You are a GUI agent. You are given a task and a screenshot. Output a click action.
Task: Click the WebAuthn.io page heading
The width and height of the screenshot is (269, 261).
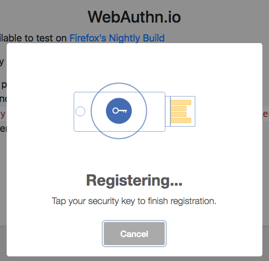[x=134, y=17]
